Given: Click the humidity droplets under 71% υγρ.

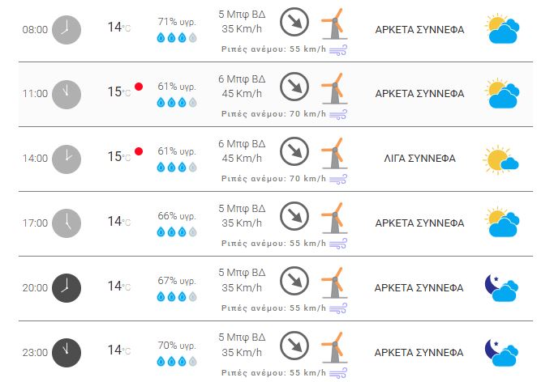Looking at the screenshot, I should pyautogui.click(x=177, y=37).
